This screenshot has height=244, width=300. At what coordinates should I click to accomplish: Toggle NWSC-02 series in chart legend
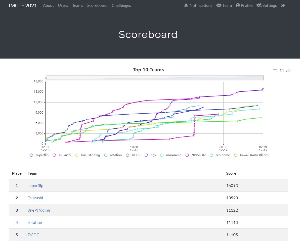click(195, 155)
